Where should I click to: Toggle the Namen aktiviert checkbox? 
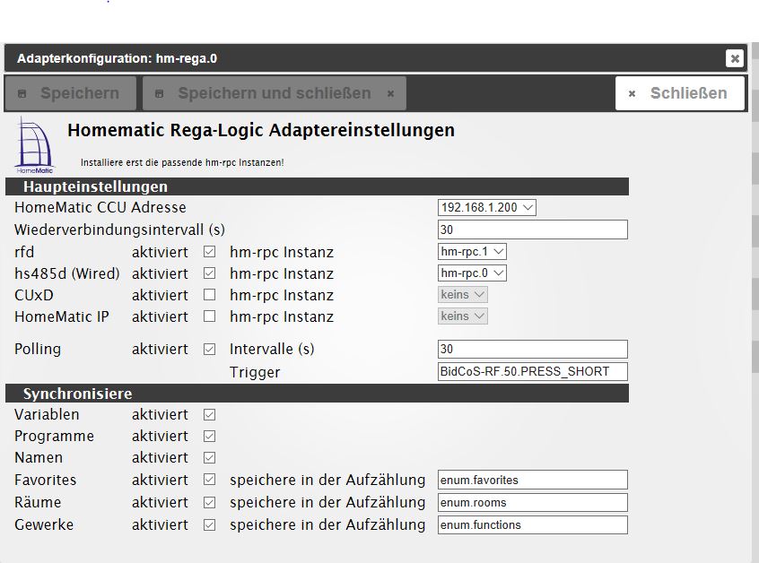[210, 457]
